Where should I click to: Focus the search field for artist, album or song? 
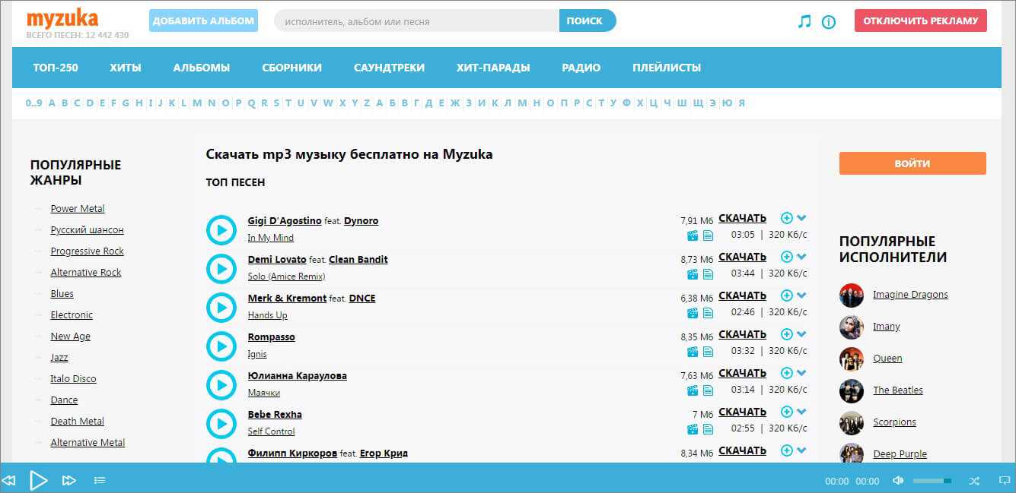click(x=416, y=21)
